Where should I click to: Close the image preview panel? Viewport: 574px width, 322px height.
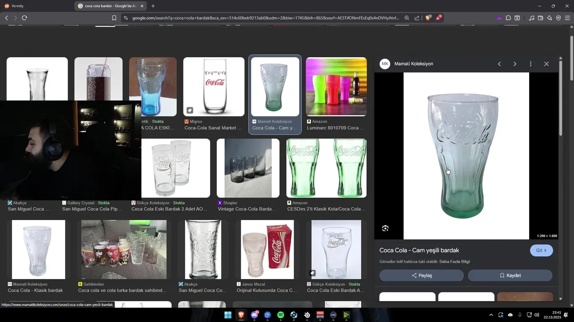(546, 64)
